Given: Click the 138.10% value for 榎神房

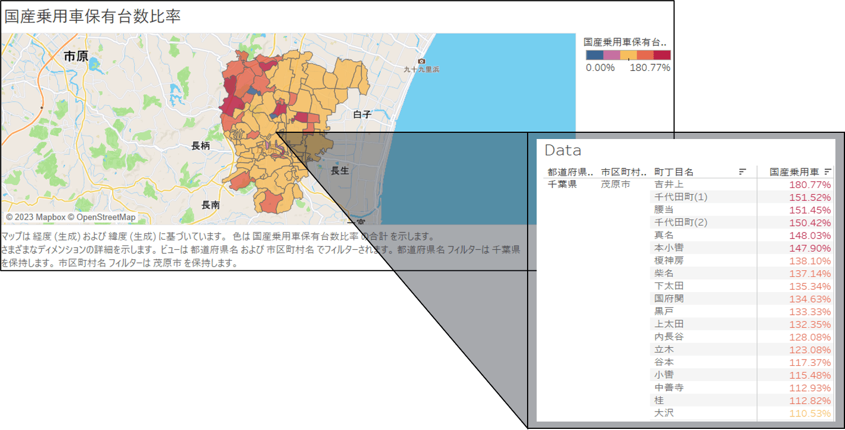Looking at the screenshot, I should (x=810, y=261).
